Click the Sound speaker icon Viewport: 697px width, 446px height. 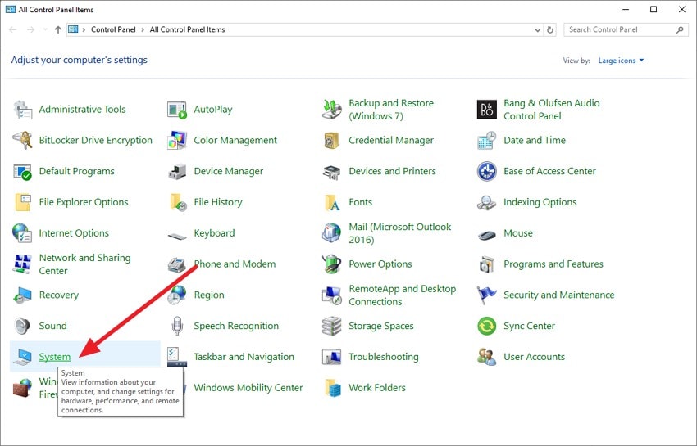click(22, 327)
